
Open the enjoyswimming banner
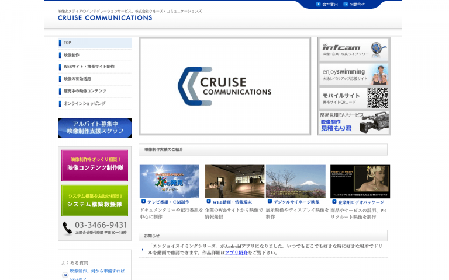point(354,74)
